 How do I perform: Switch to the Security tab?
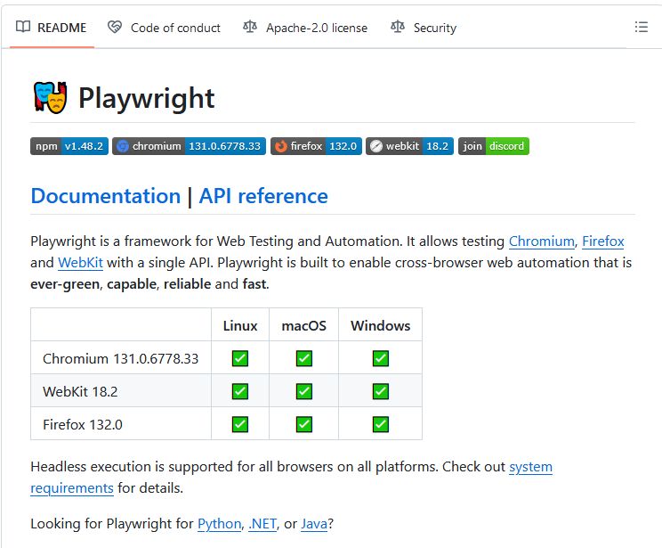(x=424, y=28)
